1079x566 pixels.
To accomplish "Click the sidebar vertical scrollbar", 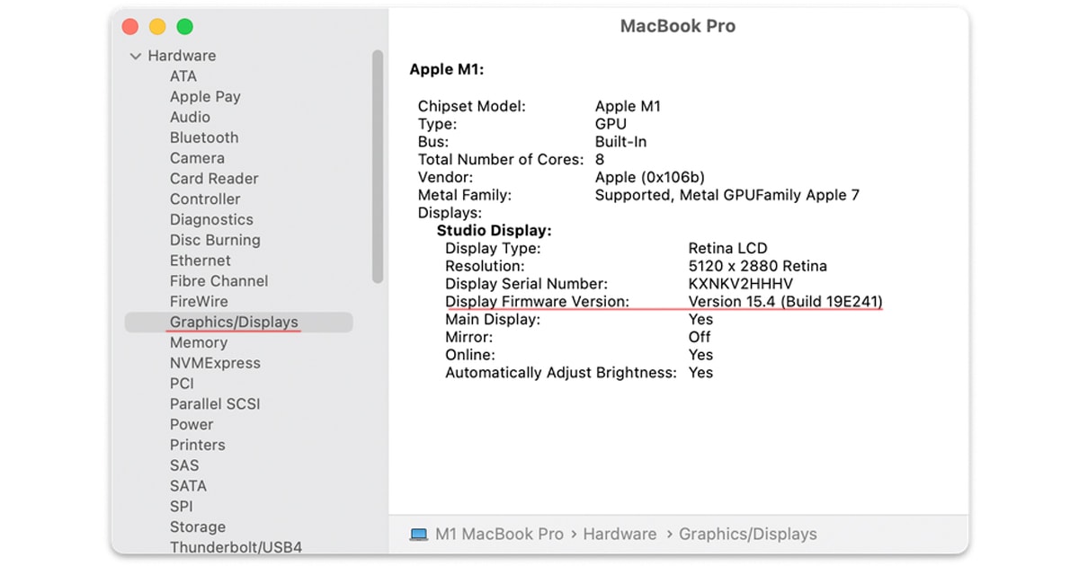I will click(378, 166).
